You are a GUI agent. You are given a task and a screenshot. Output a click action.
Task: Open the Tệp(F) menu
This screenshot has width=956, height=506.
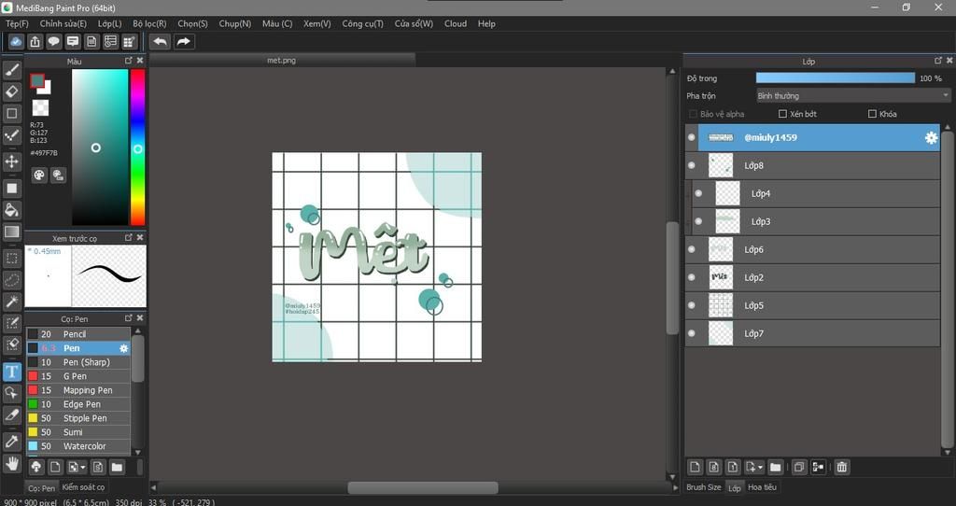point(17,23)
